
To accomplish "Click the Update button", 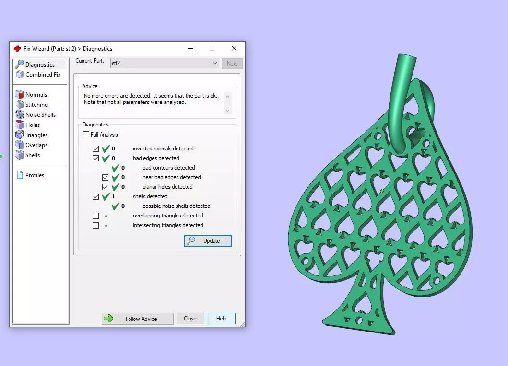I will point(208,241).
